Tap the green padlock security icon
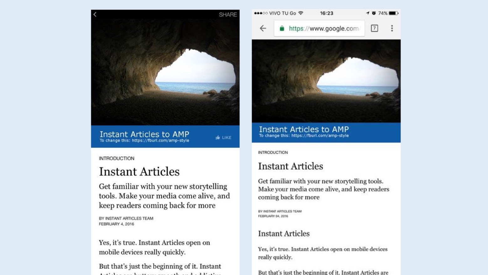Viewport: 488px width, 275px height. tap(282, 28)
